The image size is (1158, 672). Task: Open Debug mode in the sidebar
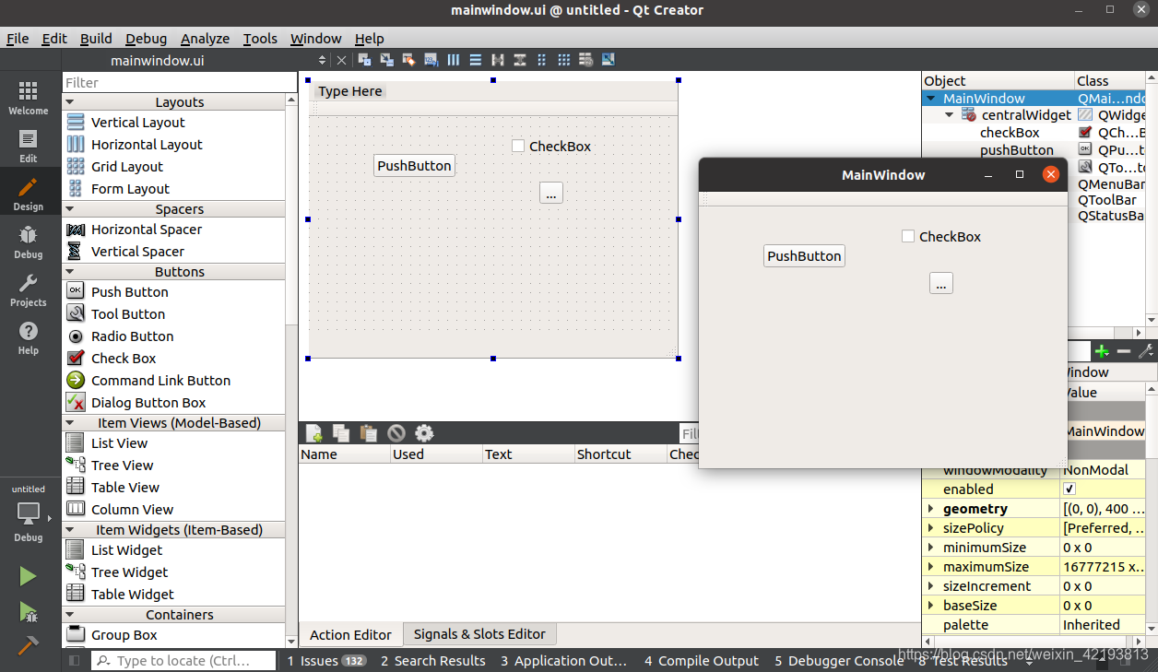click(28, 242)
